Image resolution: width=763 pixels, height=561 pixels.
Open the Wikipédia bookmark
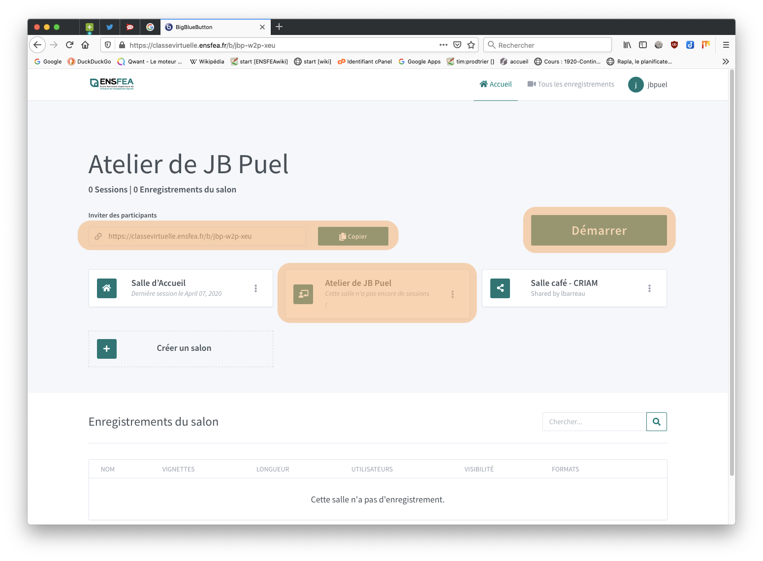click(207, 62)
